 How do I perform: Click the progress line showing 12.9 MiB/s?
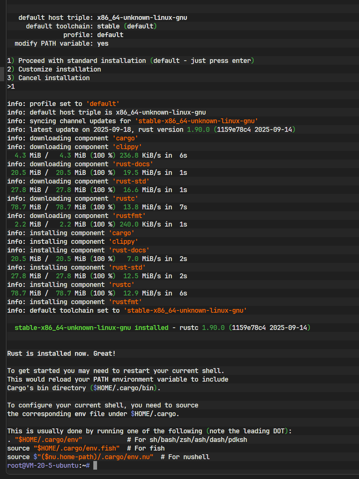(99, 293)
